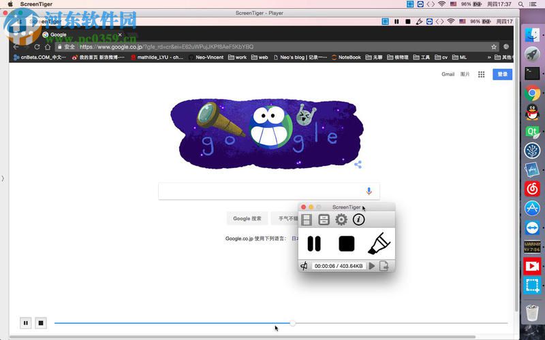Open QQ penguin from the Dock
This screenshot has height=340, width=545.
click(x=532, y=112)
